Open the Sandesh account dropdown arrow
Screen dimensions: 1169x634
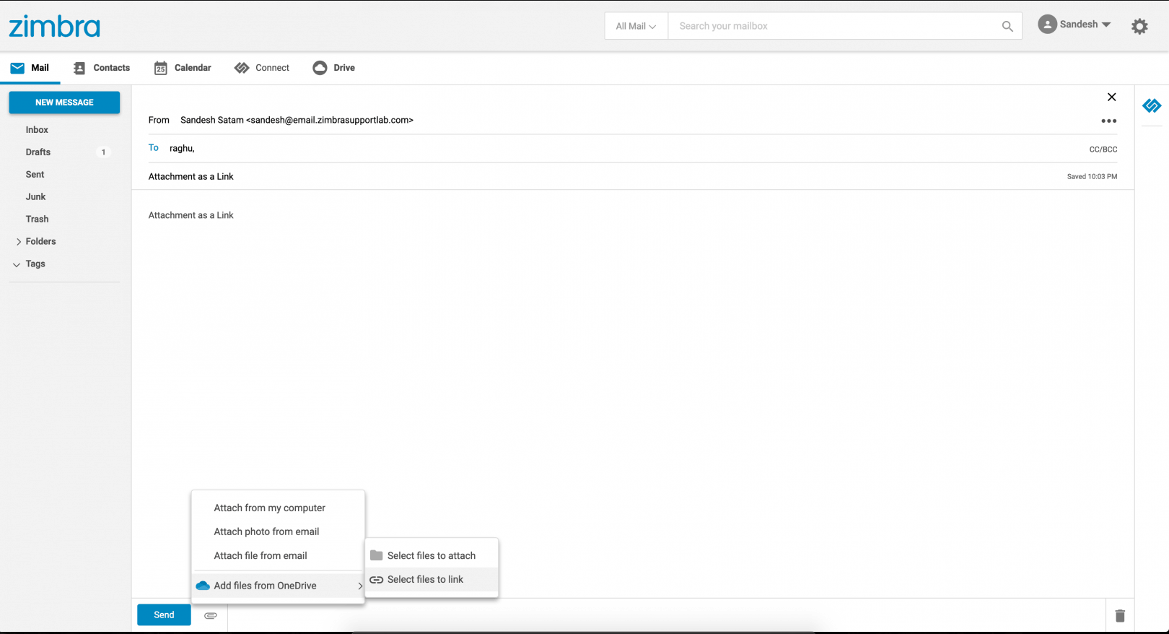click(x=1106, y=25)
